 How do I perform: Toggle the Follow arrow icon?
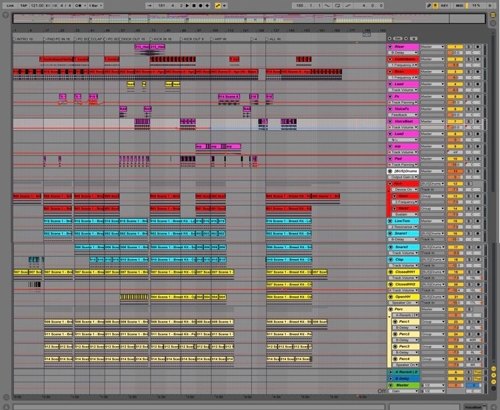149,5
